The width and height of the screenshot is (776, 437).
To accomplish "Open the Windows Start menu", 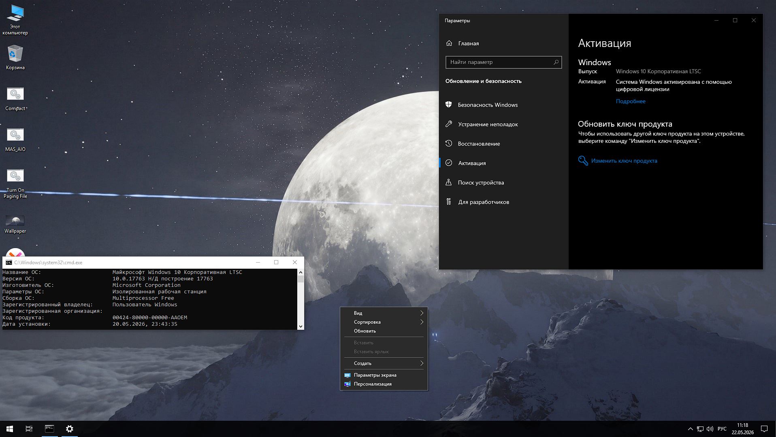I will tap(10, 429).
